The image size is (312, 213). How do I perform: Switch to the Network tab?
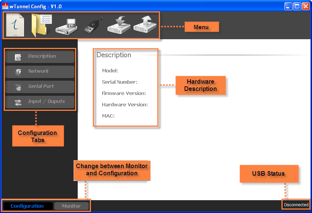tap(40, 71)
